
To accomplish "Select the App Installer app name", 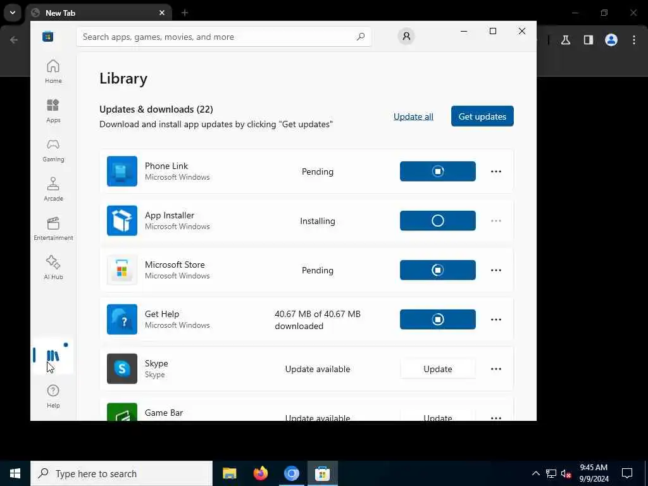I will 170,215.
